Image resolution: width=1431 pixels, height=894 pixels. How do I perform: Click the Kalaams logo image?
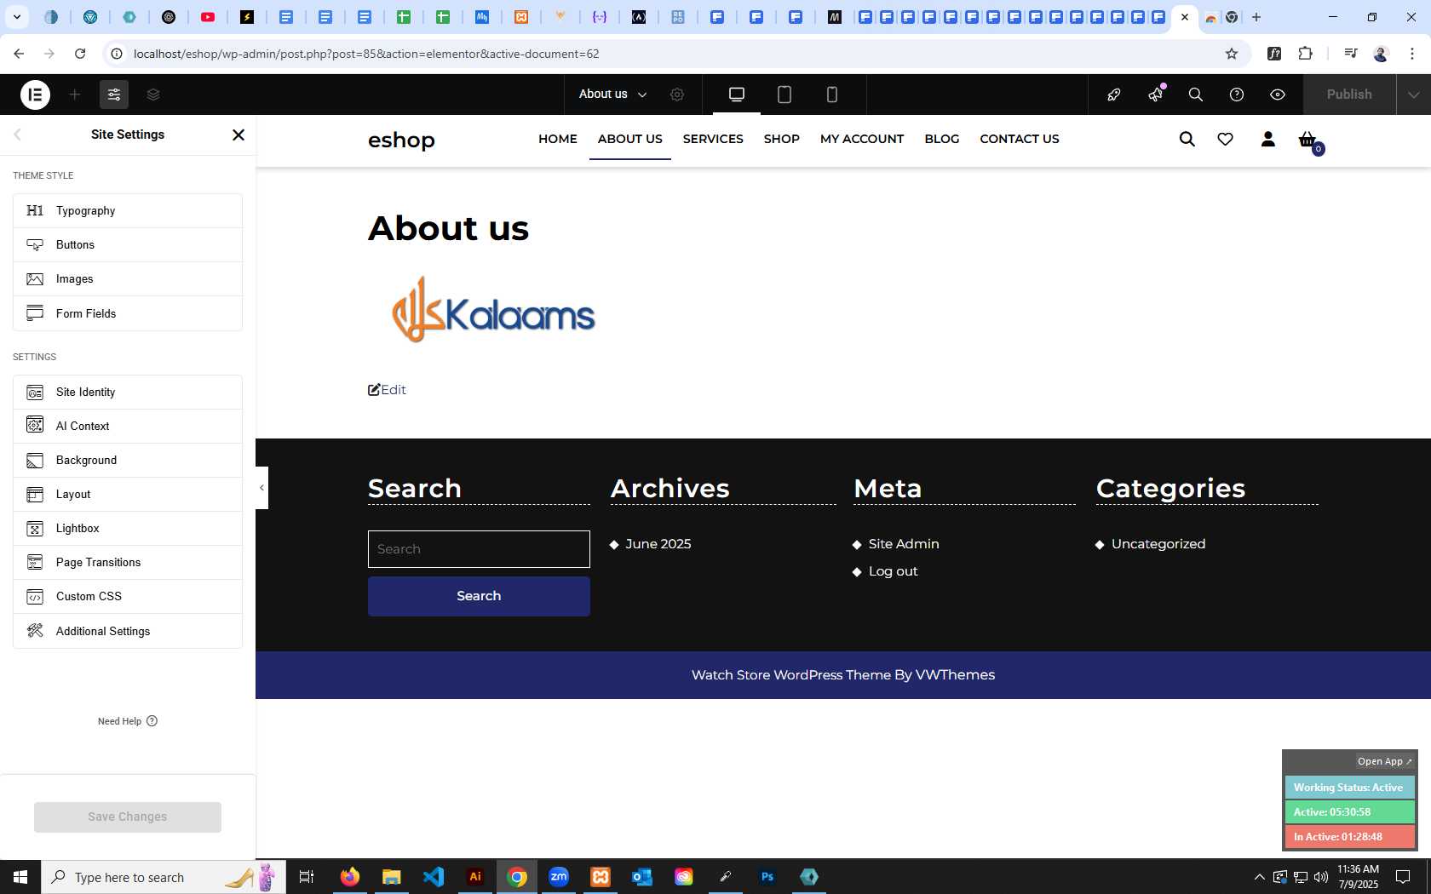click(x=493, y=309)
